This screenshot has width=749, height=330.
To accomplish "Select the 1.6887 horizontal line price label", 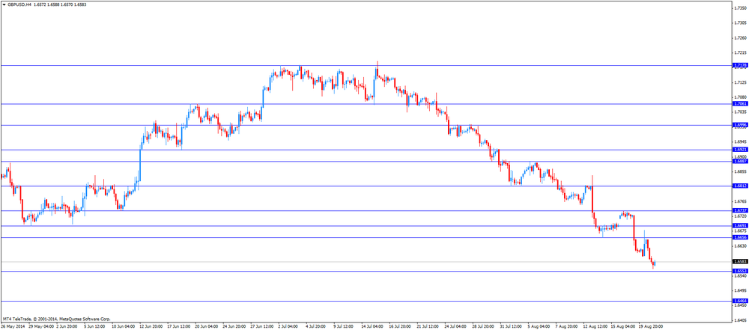I will coord(740,162).
